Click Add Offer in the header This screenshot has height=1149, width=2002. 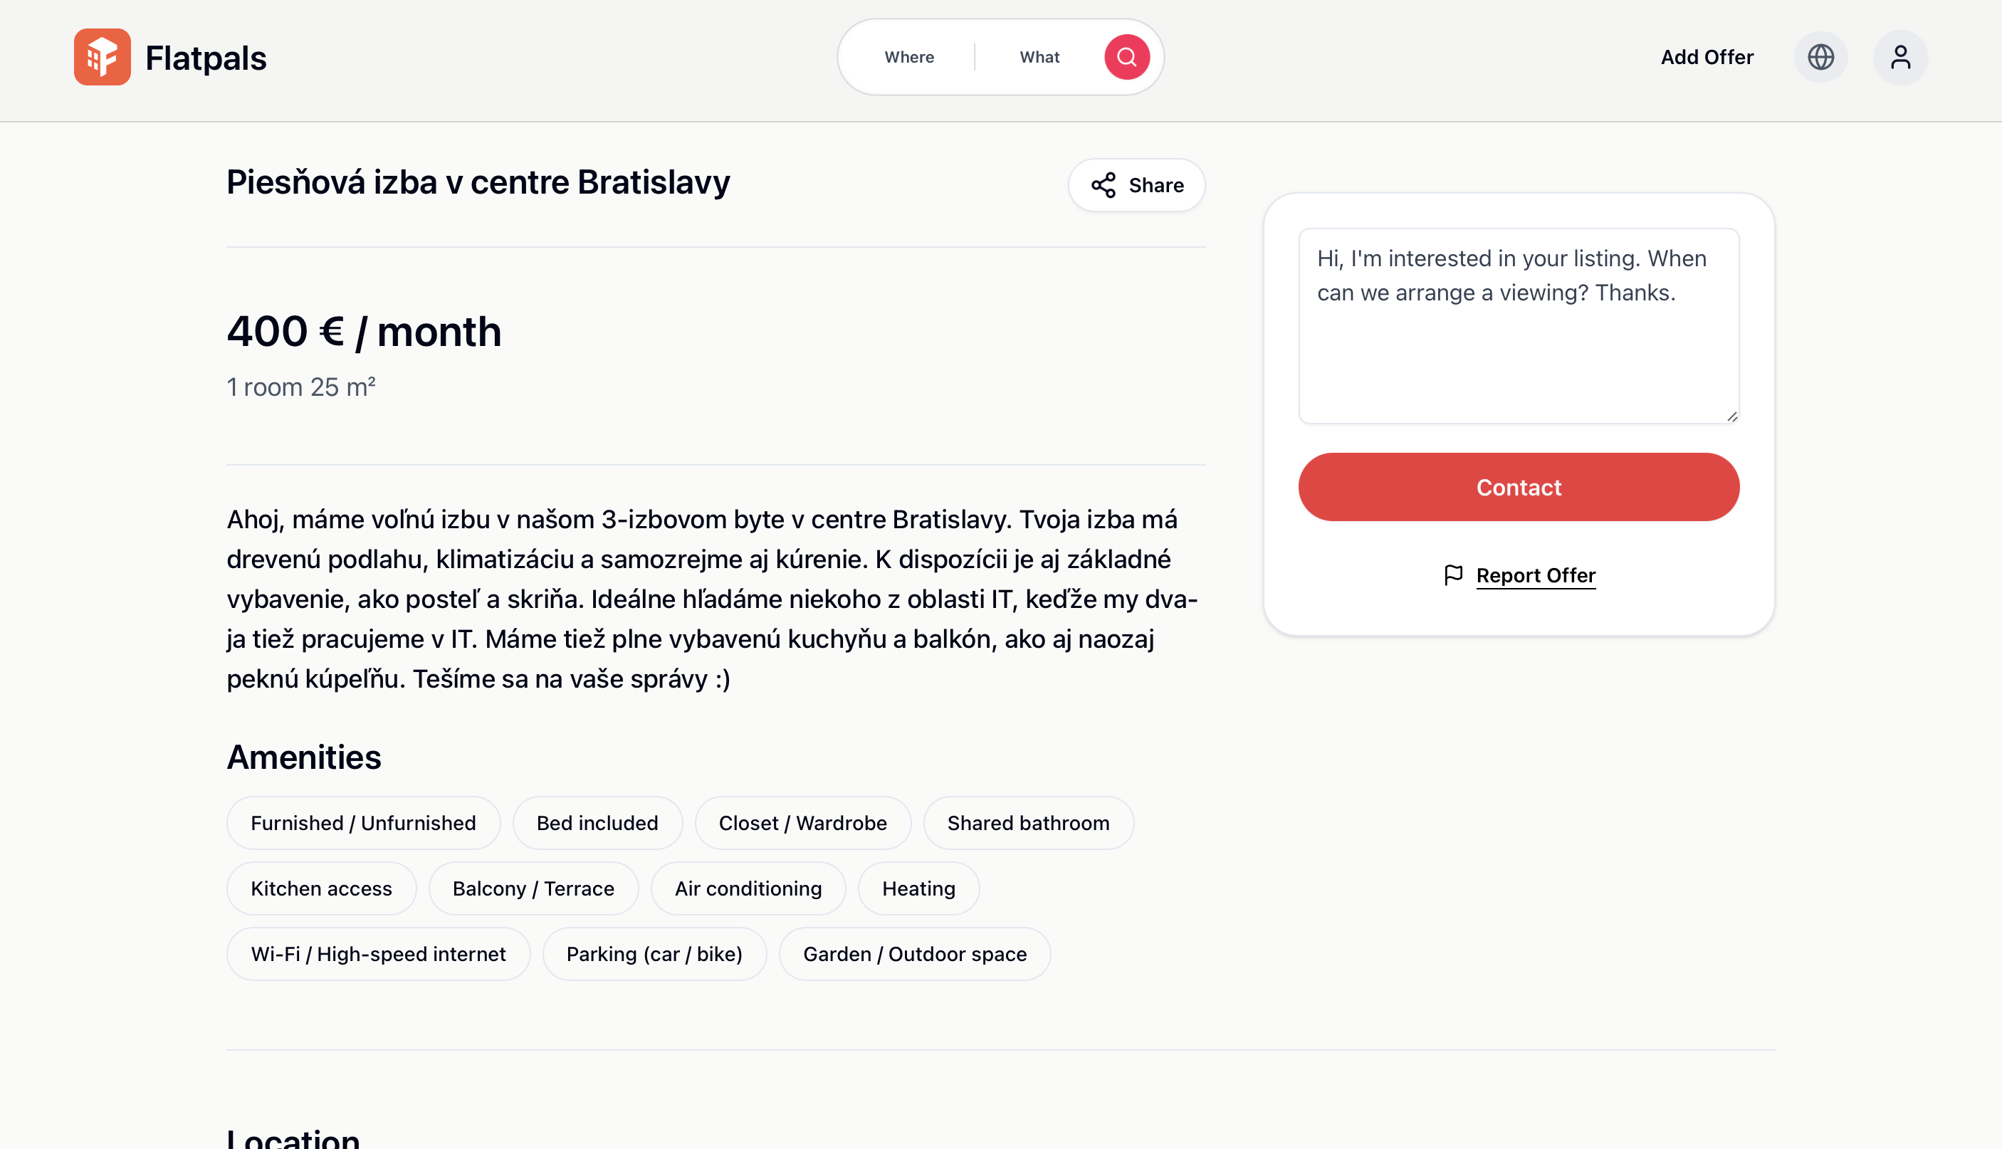pos(1707,57)
